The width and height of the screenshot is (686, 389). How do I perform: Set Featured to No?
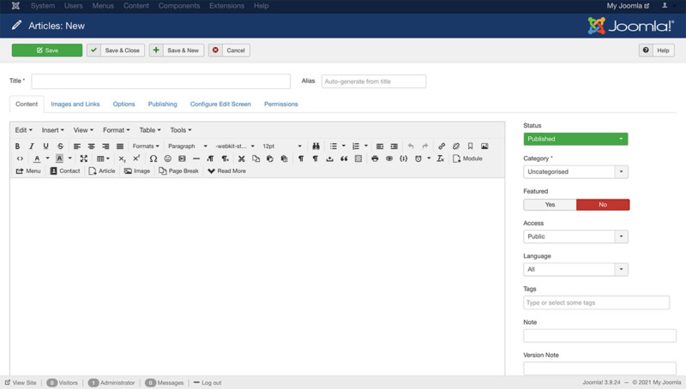tap(603, 205)
